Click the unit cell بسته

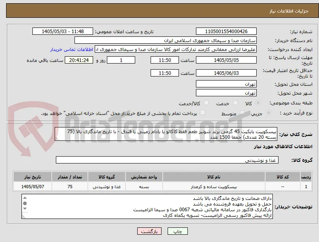[144, 187]
